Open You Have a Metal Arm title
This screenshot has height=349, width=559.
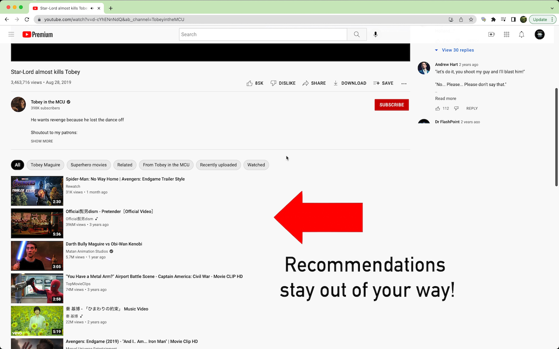click(154, 277)
